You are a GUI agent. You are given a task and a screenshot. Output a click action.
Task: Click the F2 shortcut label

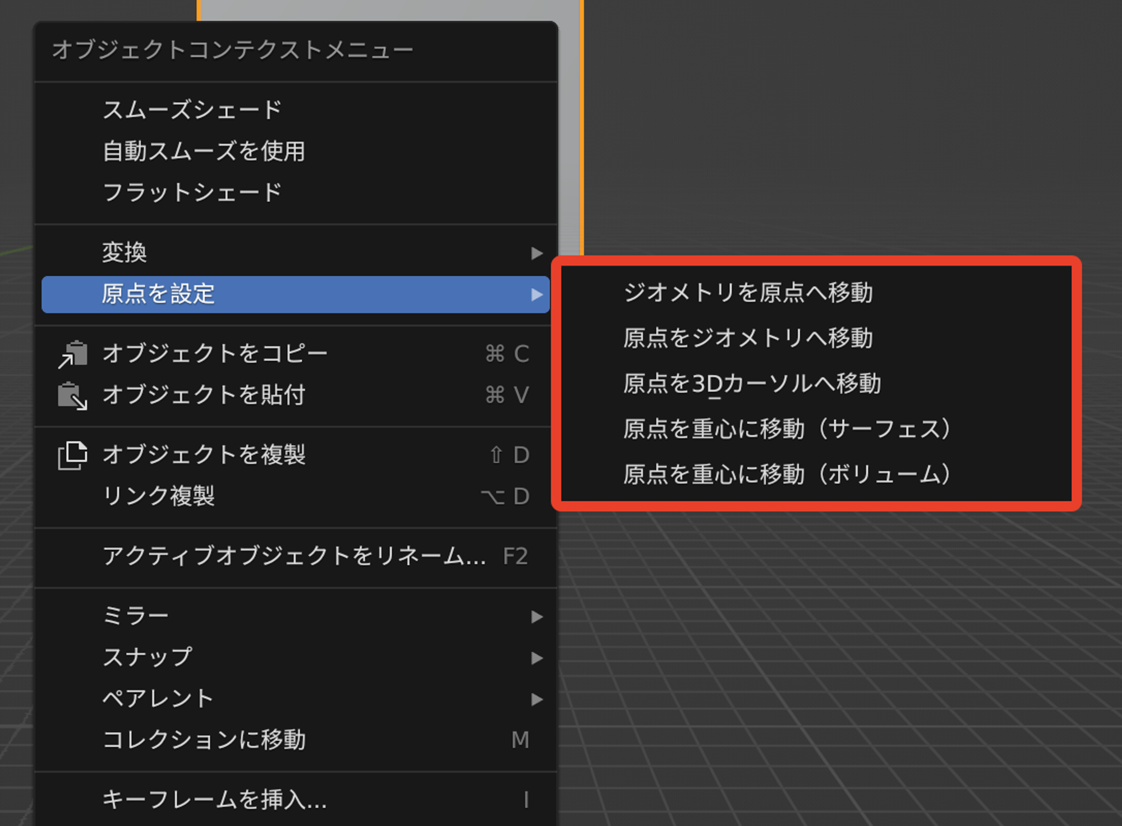(x=516, y=556)
